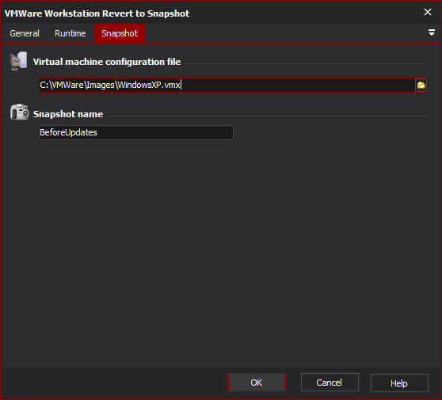The width and height of the screenshot is (442, 400).
Task: Open the Help documentation button
Action: 399,383
